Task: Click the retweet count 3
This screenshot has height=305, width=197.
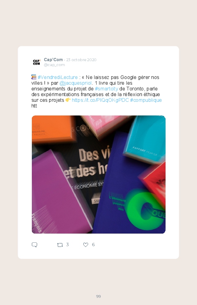Action: click(67, 245)
